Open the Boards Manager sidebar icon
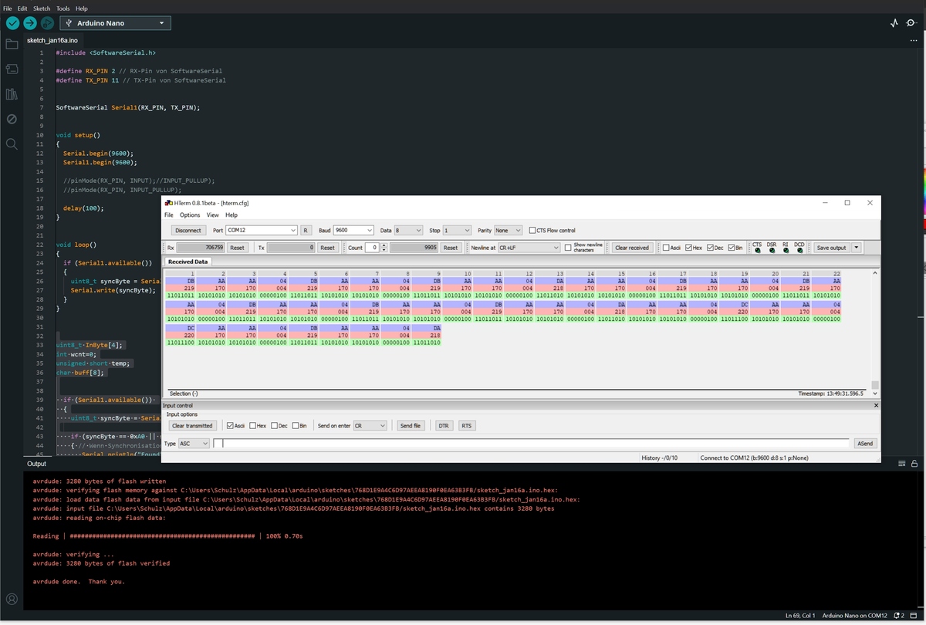The width and height of the screenshot is (926, 625). pyautogui.click(x=12, y=69)
